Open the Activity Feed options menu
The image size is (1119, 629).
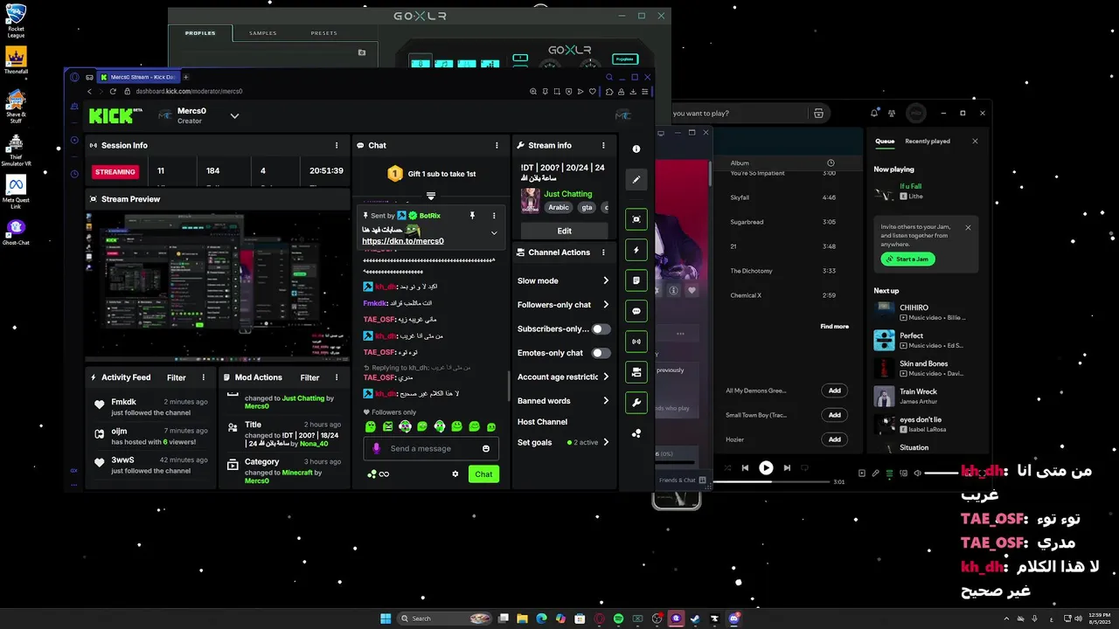click(204, 377)
